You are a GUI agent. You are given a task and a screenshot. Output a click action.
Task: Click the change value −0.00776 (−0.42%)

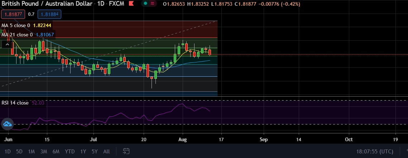[x=279, y=4]
